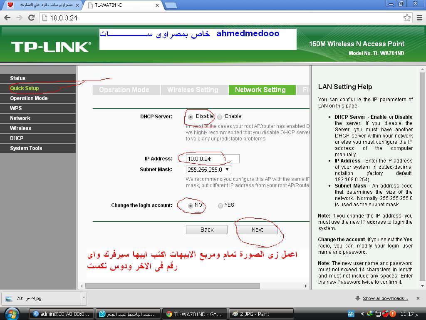Open the downloaded 701 jpg file item
The image size is (426, 320).
[x=42, y=298]
